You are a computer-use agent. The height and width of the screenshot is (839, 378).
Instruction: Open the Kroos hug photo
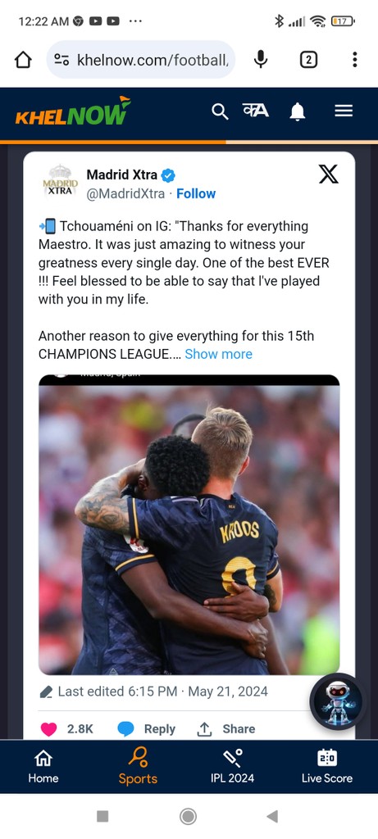[x=189, y=525]
